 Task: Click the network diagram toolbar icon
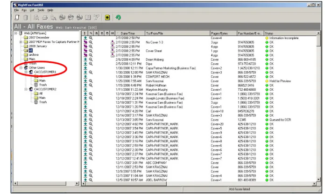[x=97, y=18]
